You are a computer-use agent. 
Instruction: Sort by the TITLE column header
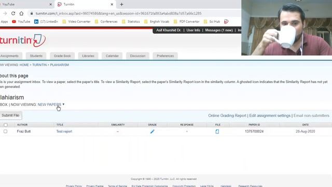(60, 125)
